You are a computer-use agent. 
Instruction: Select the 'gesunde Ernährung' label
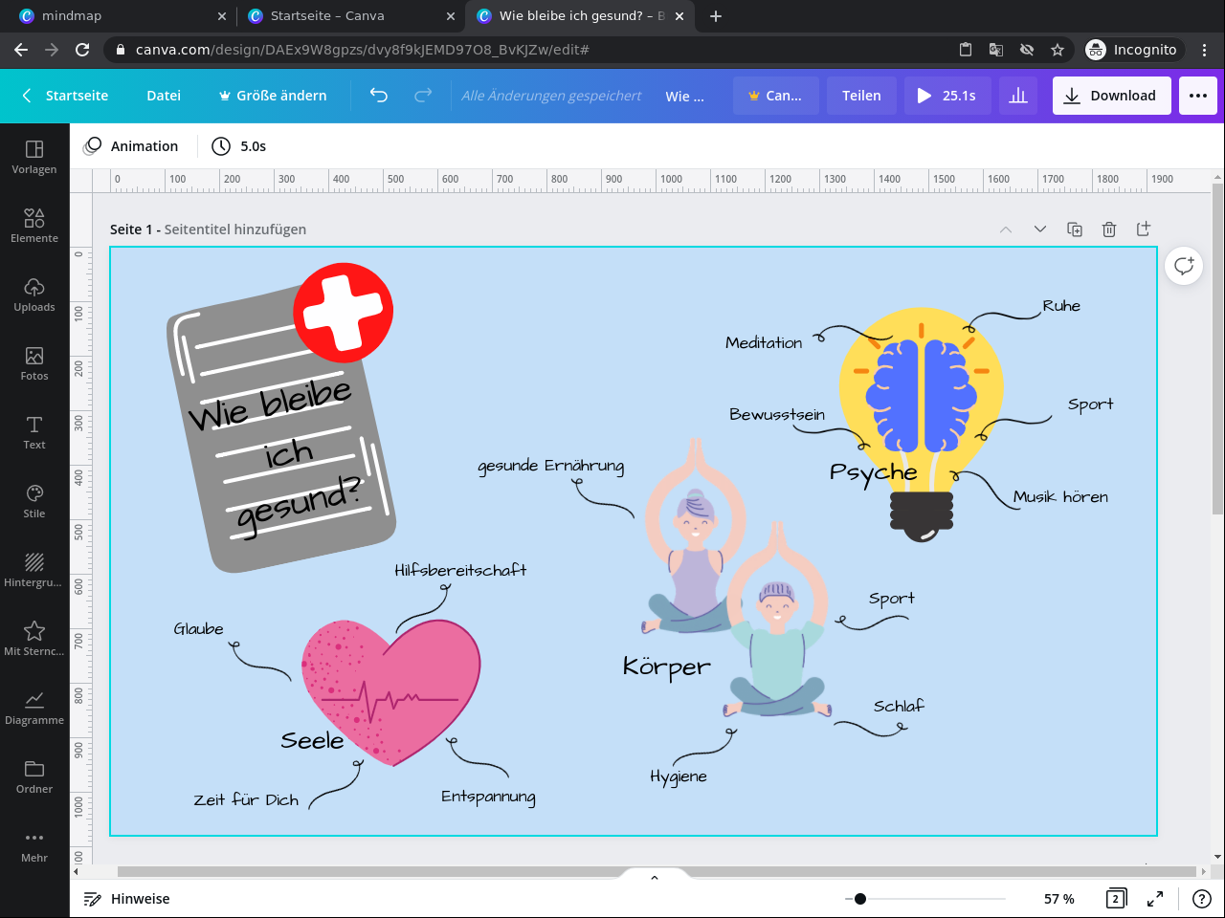pos(551,466)
